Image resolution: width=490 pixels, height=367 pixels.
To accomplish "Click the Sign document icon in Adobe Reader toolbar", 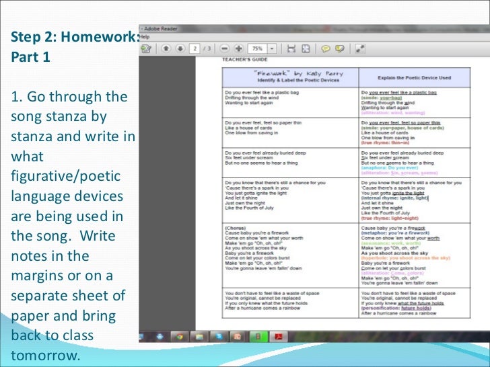I will click(146, 48).
